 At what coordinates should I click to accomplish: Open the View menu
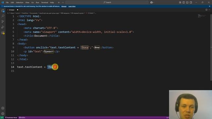(27, 2)
